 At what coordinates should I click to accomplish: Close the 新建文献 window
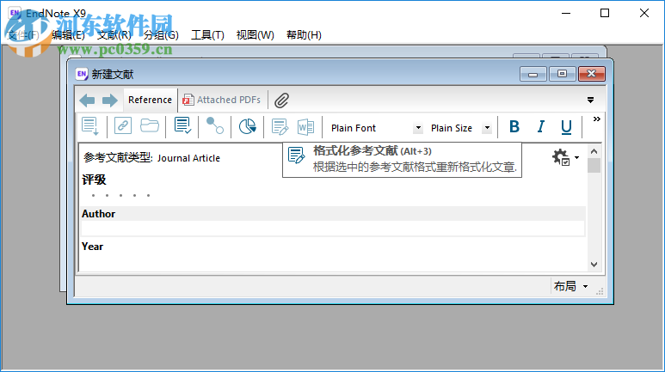(592, 74)
